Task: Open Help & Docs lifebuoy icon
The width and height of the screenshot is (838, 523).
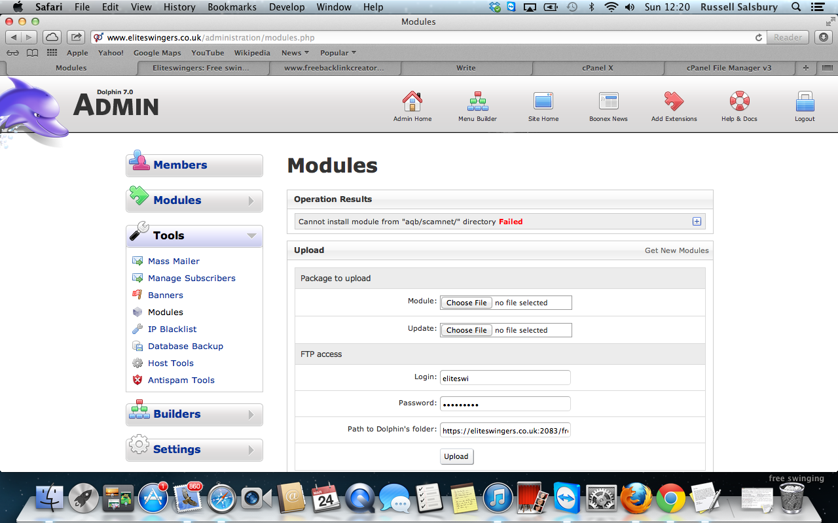Action: (739, 102)
